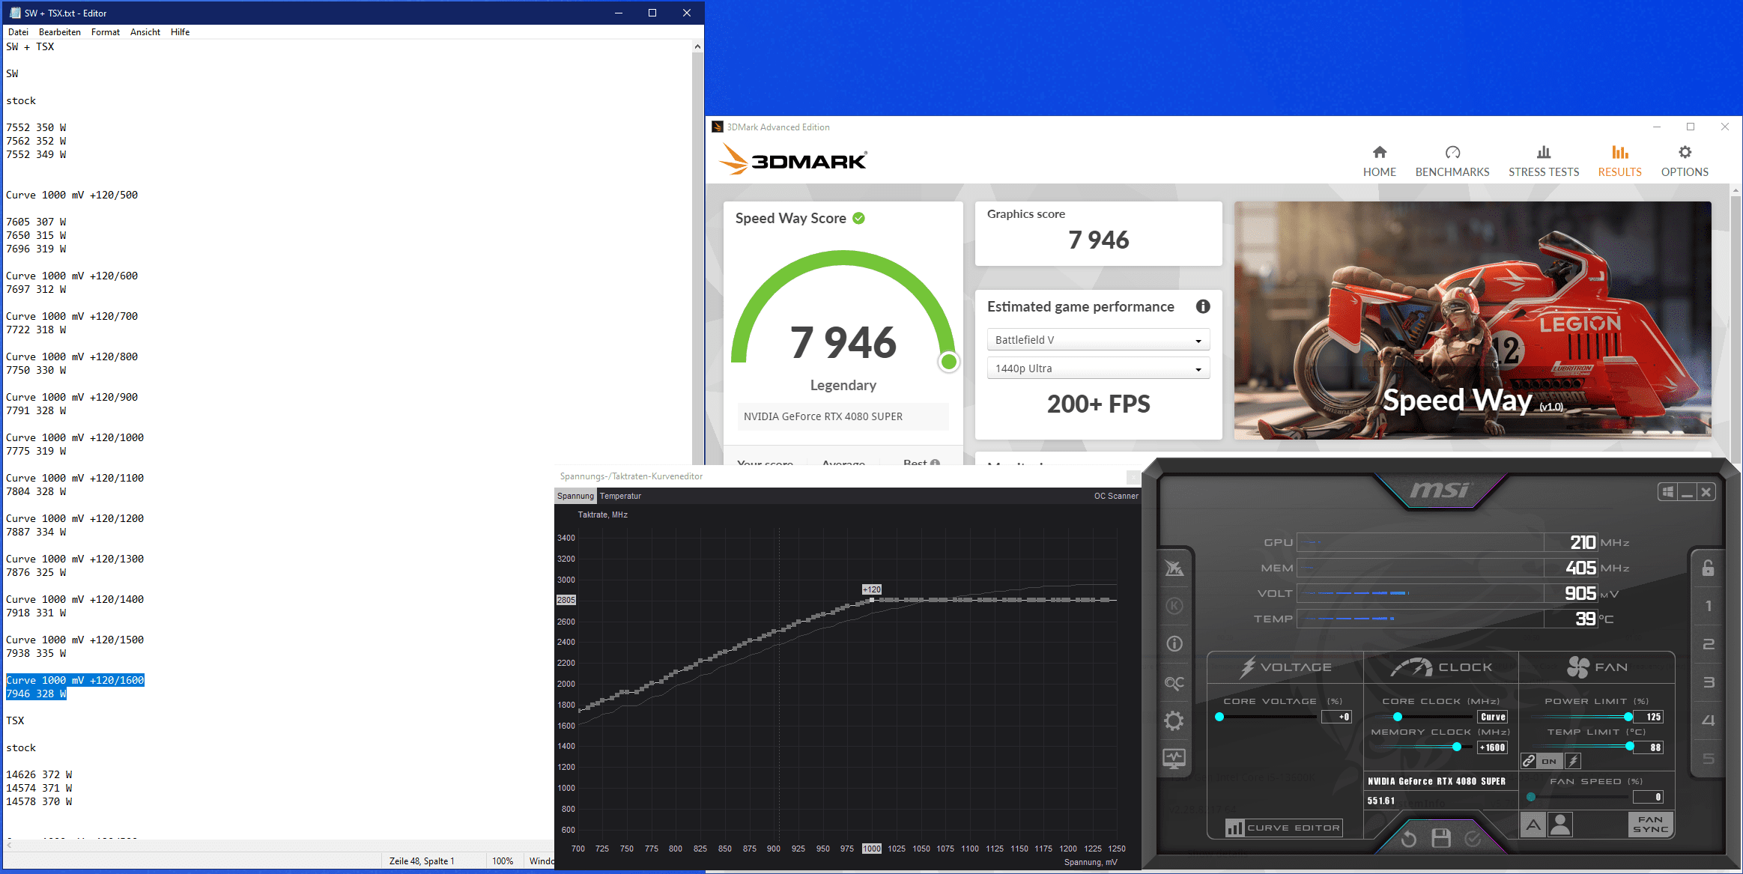The height and width of the screenshot is (874, 1743).
Task: Toggle power and temp limit link icon
Action: [1529, 761]
